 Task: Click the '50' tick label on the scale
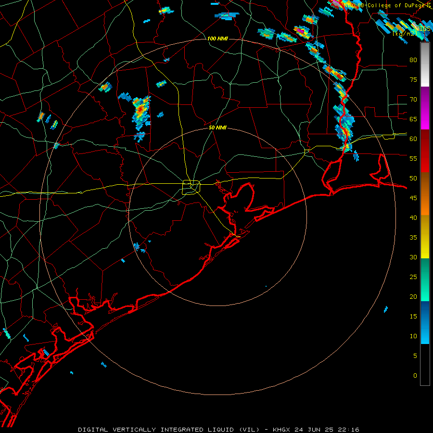[x=413, y=178]
